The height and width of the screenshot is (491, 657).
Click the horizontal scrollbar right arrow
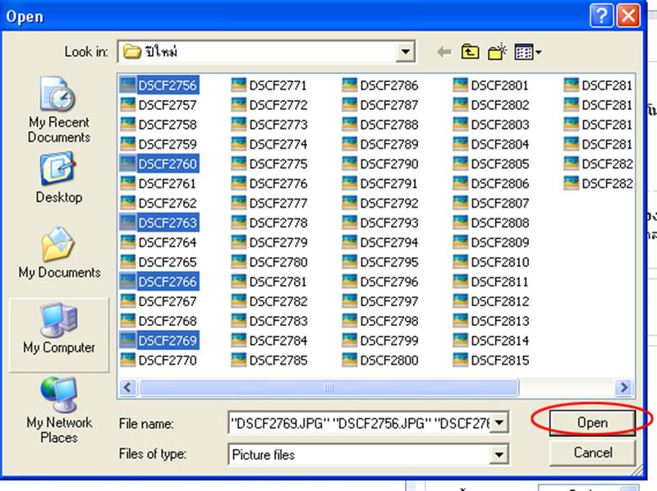625,388
